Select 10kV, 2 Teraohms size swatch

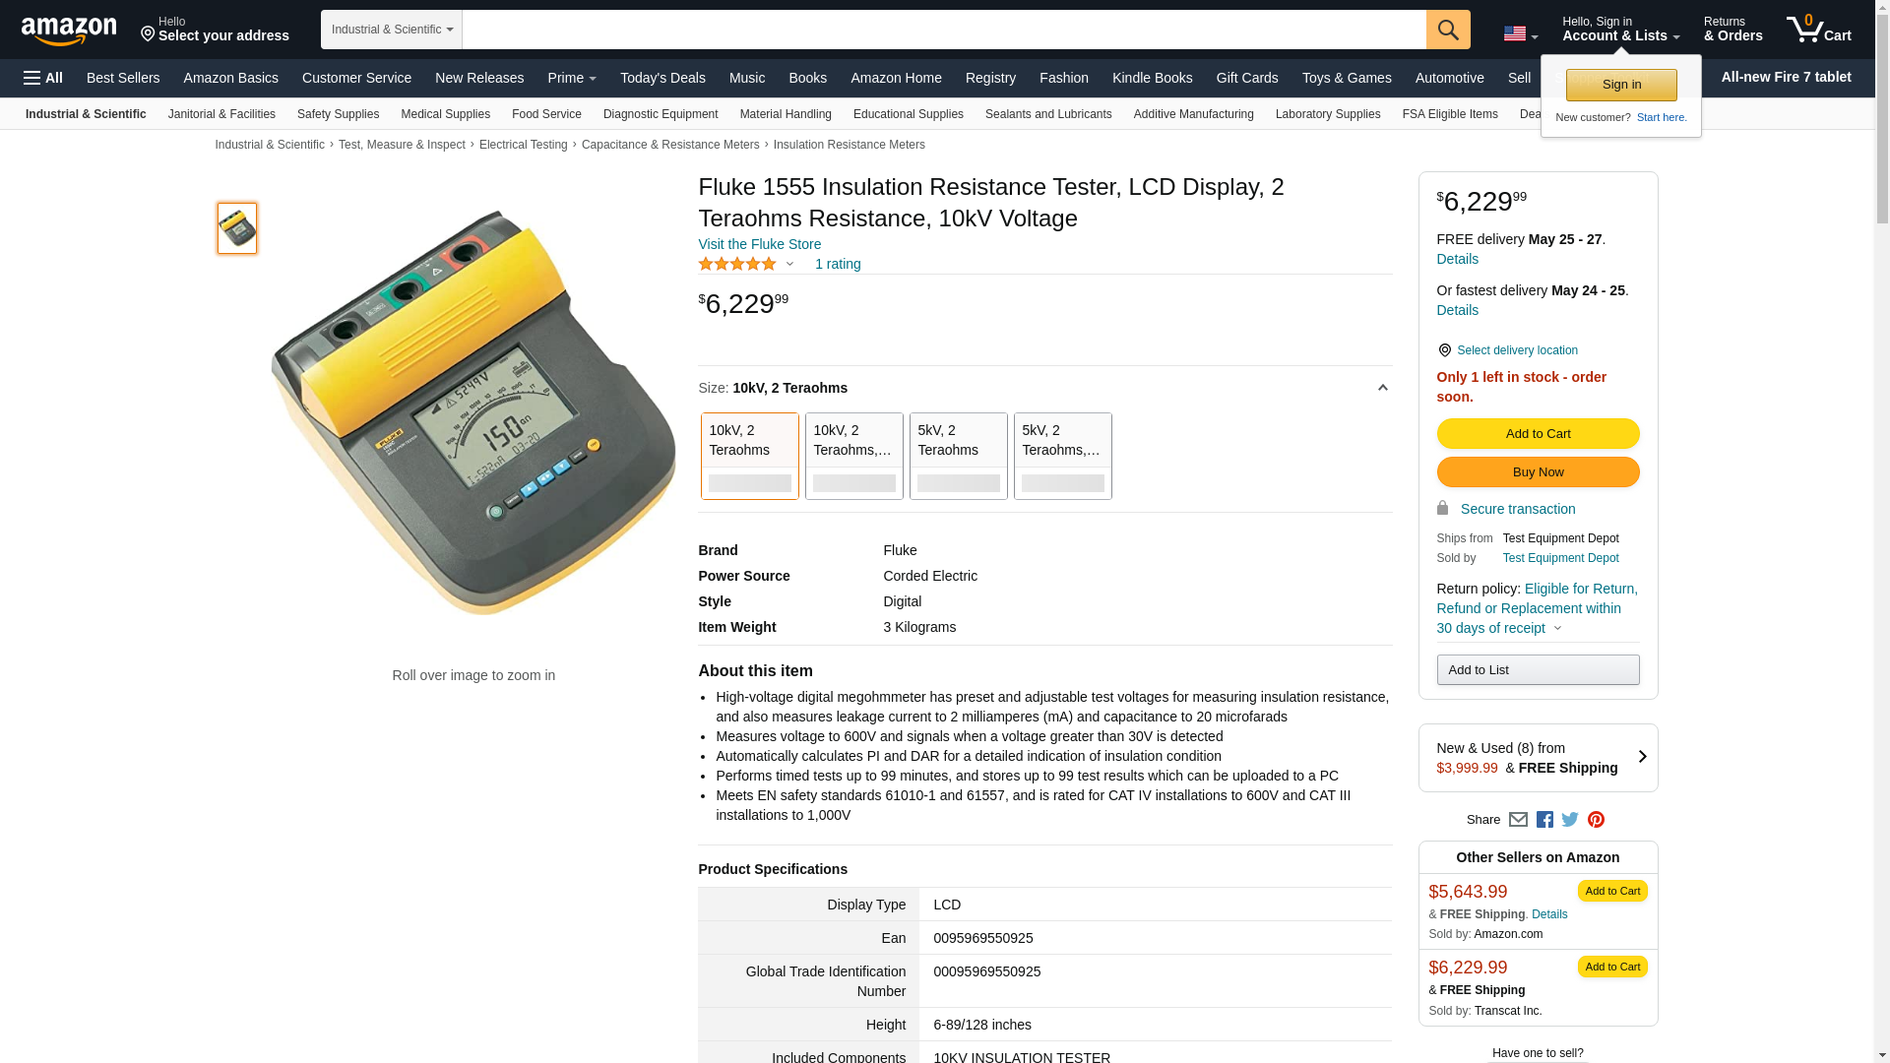[749, 456]
